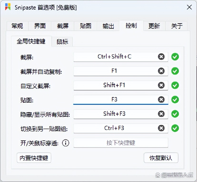This screenshot has width=197, height=182.
Task: Click green checkmark next to 隐藏/显示所有贴图
Action: 175,114
